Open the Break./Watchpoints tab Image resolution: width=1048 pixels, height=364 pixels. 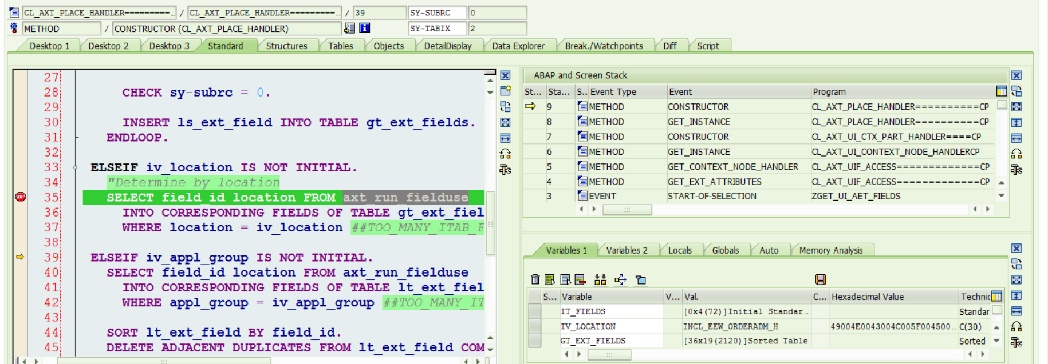click(x=604, y=46)
